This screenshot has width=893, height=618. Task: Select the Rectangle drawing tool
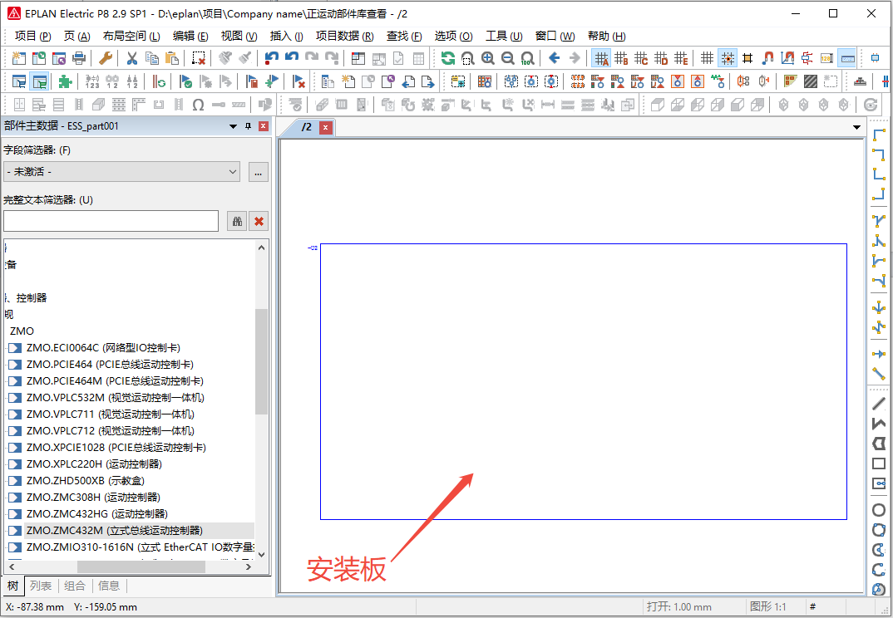[878, 463]
